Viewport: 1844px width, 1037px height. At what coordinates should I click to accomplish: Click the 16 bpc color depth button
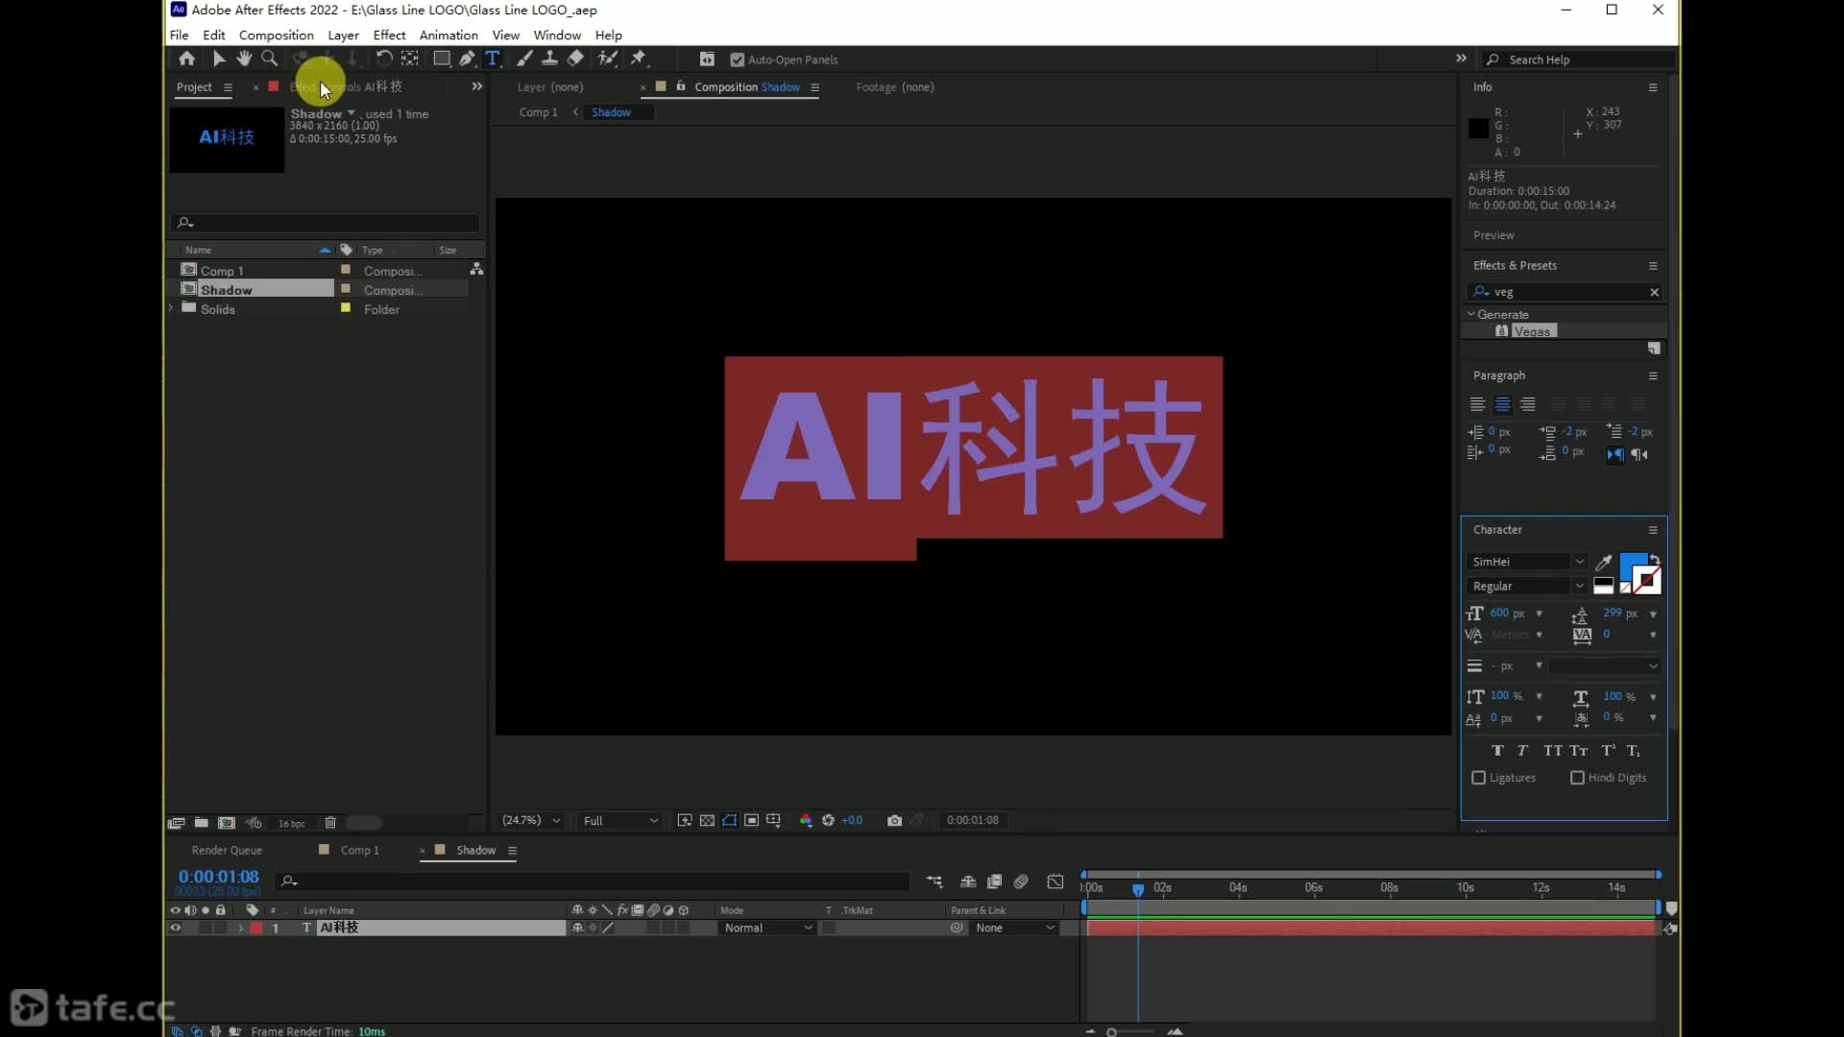tap(291, 824)
